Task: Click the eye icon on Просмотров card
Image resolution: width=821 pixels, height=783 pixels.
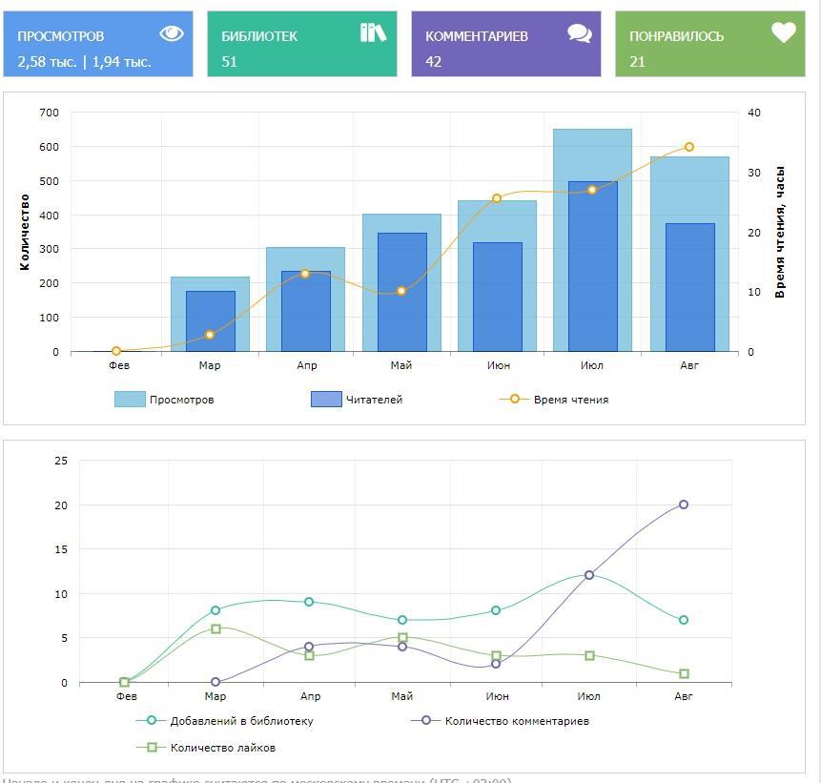Action: point(172,34)
